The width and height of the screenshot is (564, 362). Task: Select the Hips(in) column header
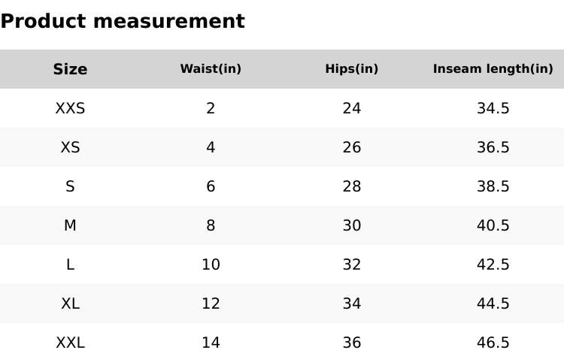click(x=351, y=69)
